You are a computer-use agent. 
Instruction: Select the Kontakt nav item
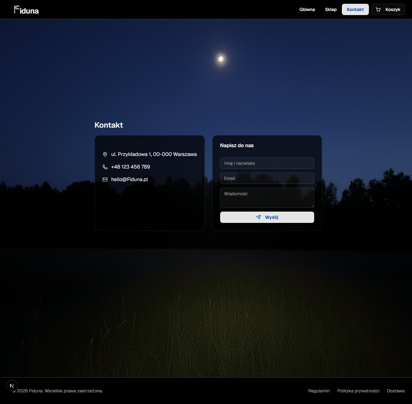coord(355,9)
